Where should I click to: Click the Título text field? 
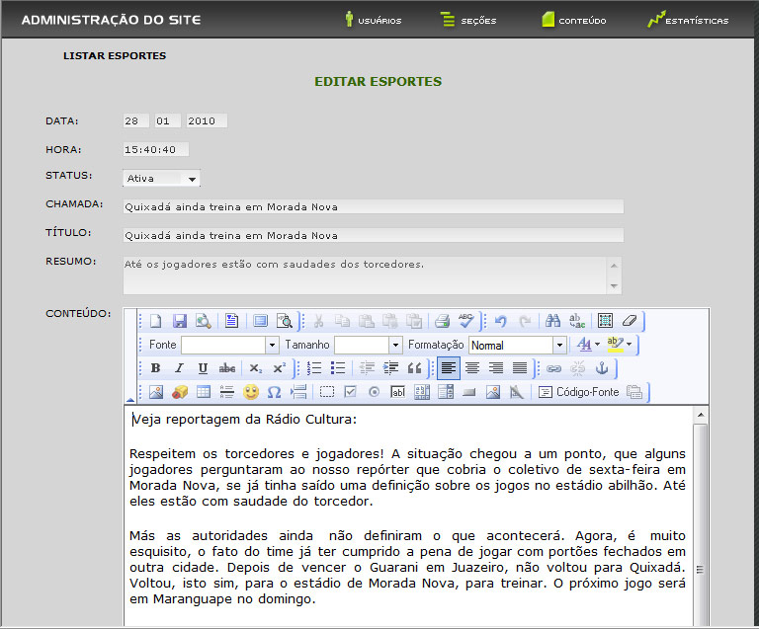[x=374, y=235]
